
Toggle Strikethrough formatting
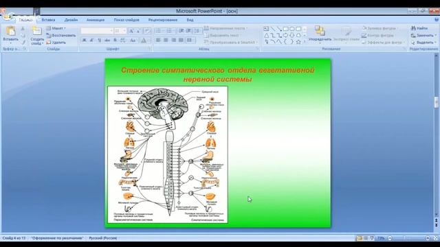107,40
